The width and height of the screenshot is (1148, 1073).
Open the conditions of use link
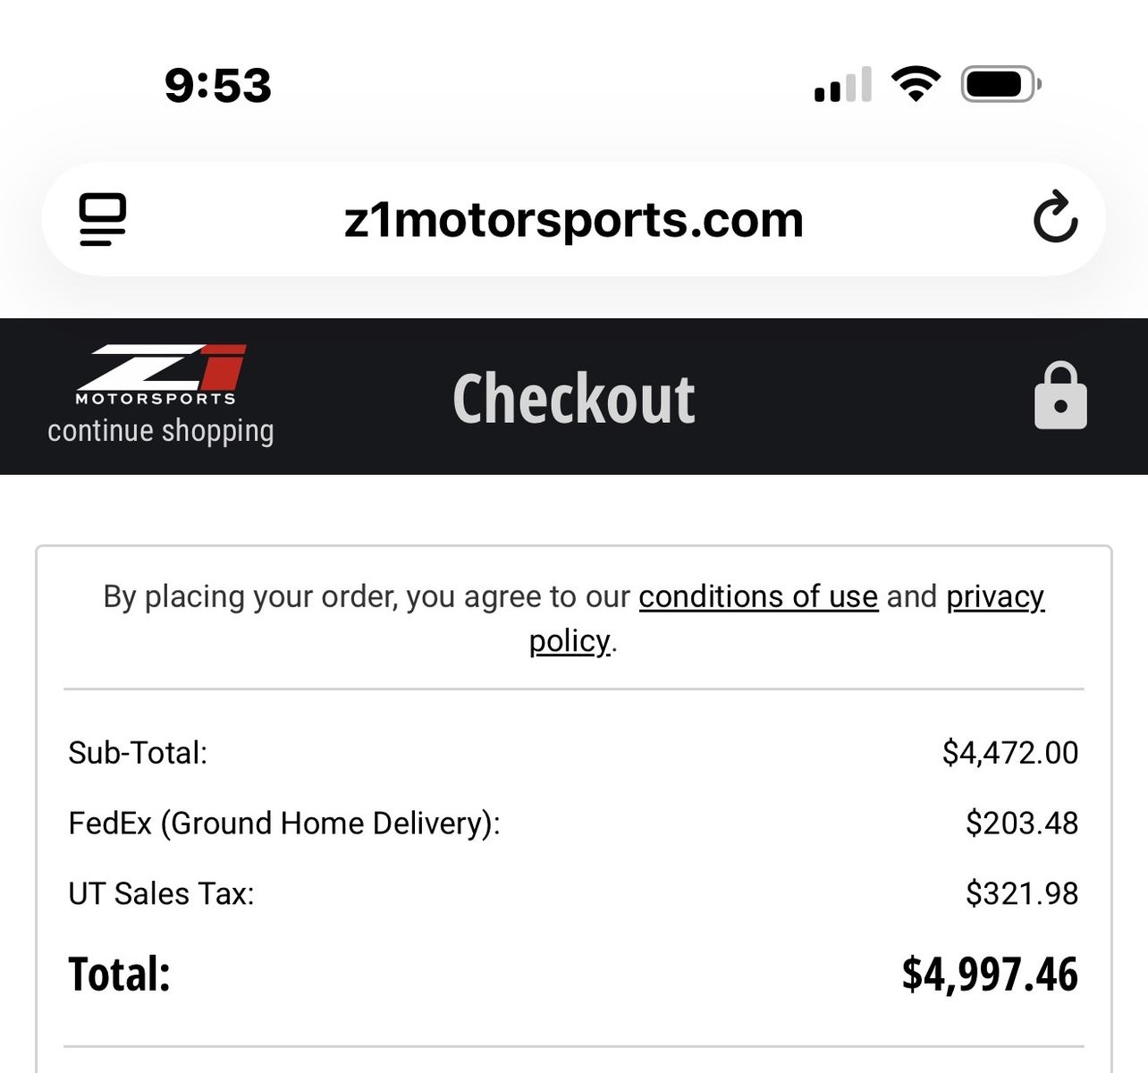pyautogui.click(x=758, y=596)
